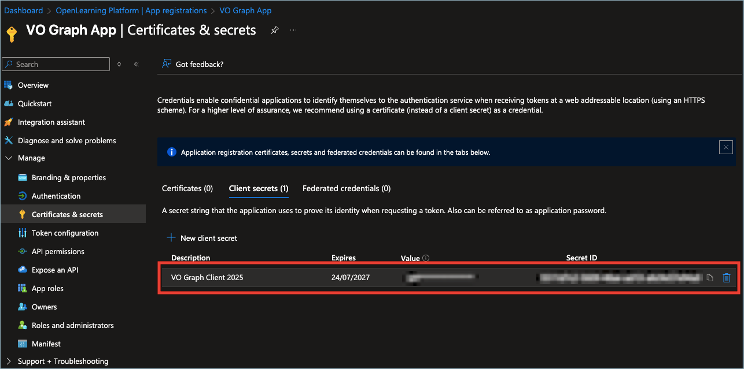Image resolution: width=744 pixels, height=369 pixels.
Task: Click the Got feedback icon
Action: 167,64
